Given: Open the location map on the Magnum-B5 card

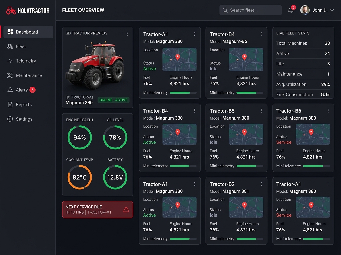Looking at the screenshot, I should [x=246, y=59].
